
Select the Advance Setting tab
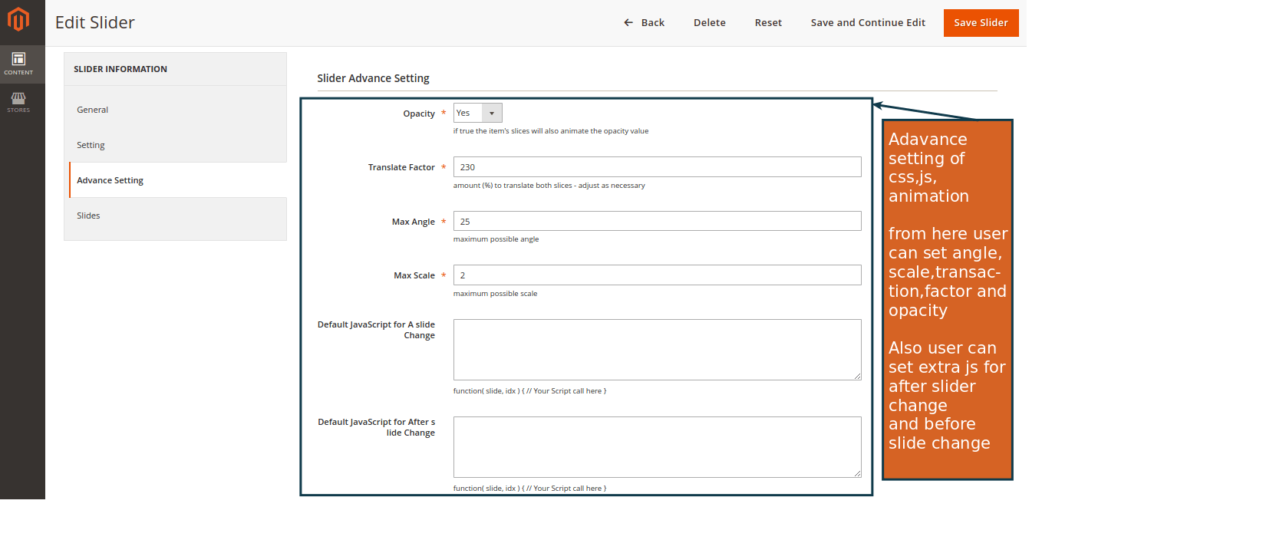pyautogui.click(x=110, y=180)
